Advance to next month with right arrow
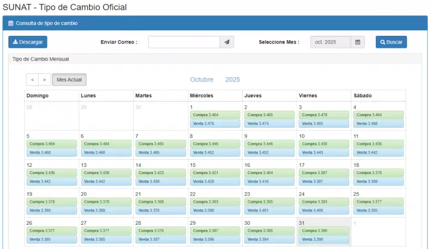 click(44, 80)
